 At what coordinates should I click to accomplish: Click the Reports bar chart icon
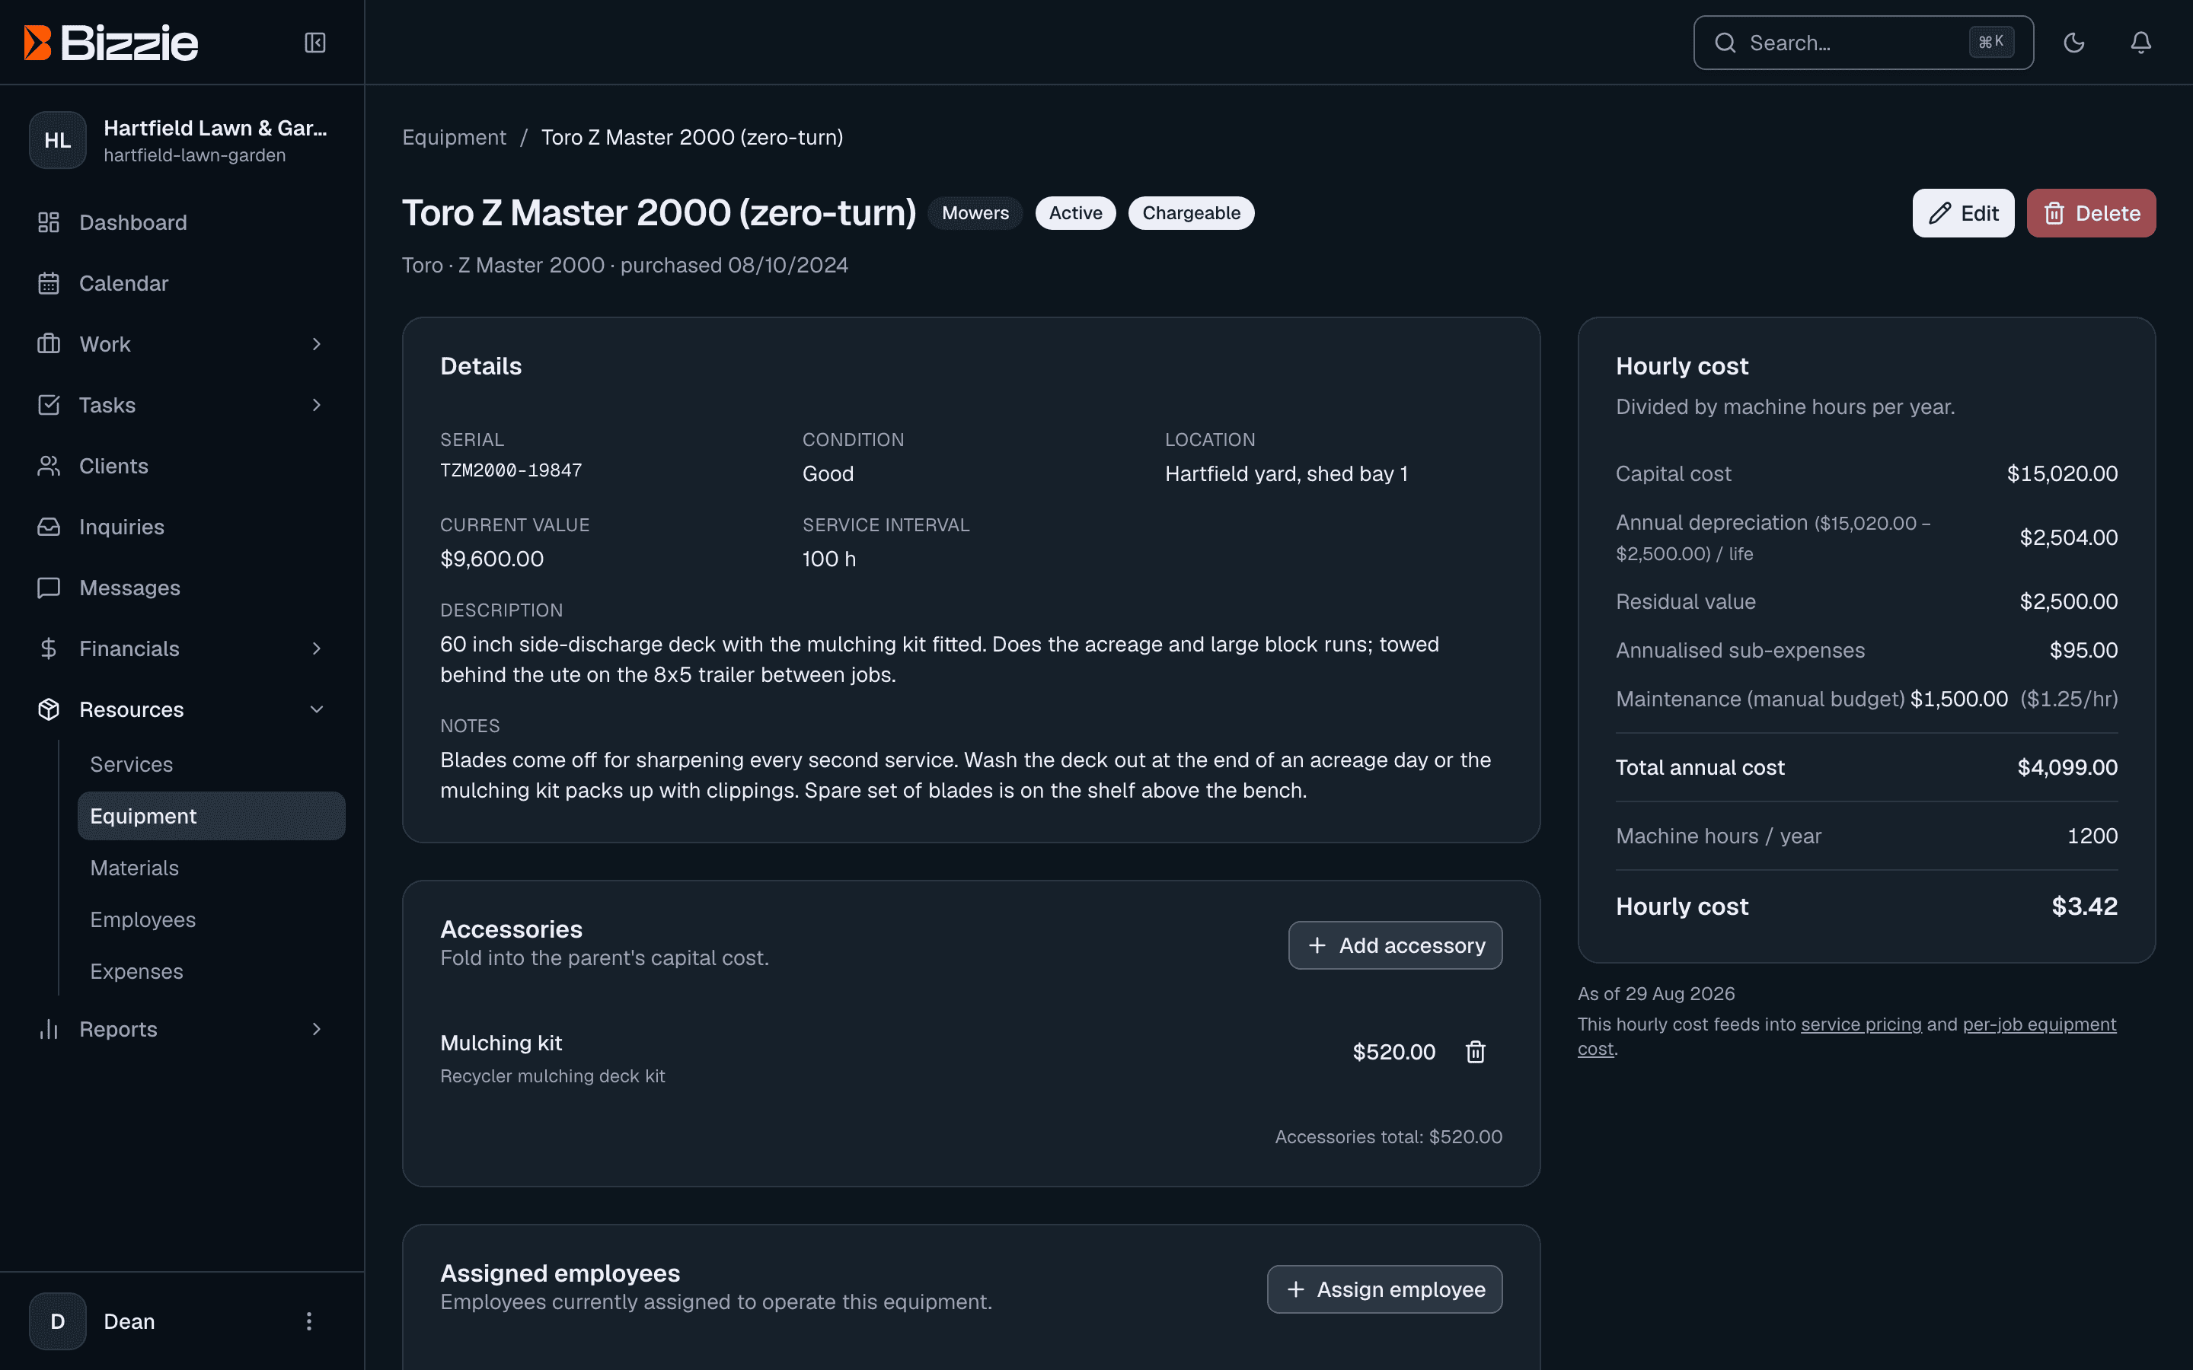click(x=49, y=1029)
